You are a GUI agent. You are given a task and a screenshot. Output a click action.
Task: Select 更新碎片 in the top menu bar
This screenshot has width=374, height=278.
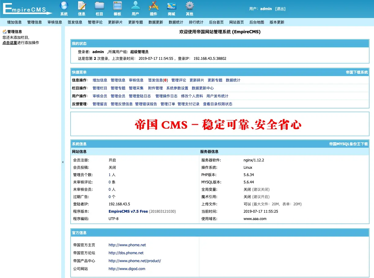(115, 22)
